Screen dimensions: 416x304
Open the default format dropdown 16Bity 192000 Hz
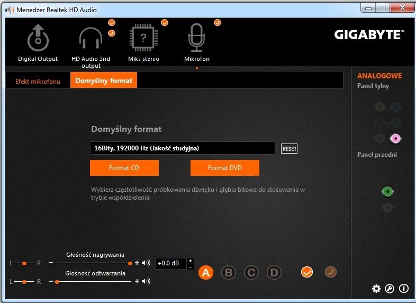click(182, 148)
